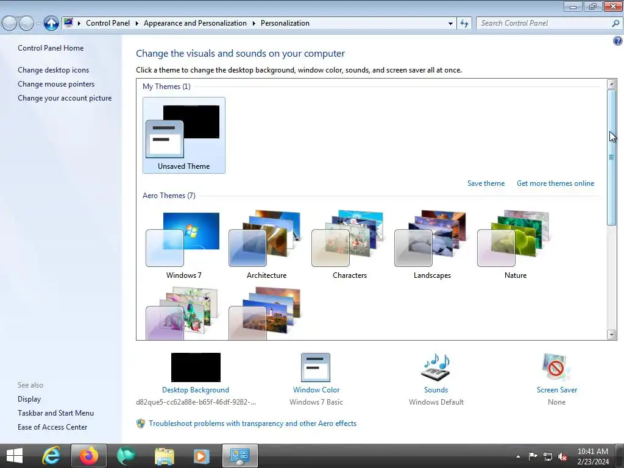Click the Window Color text link

[x=316, y=390]
